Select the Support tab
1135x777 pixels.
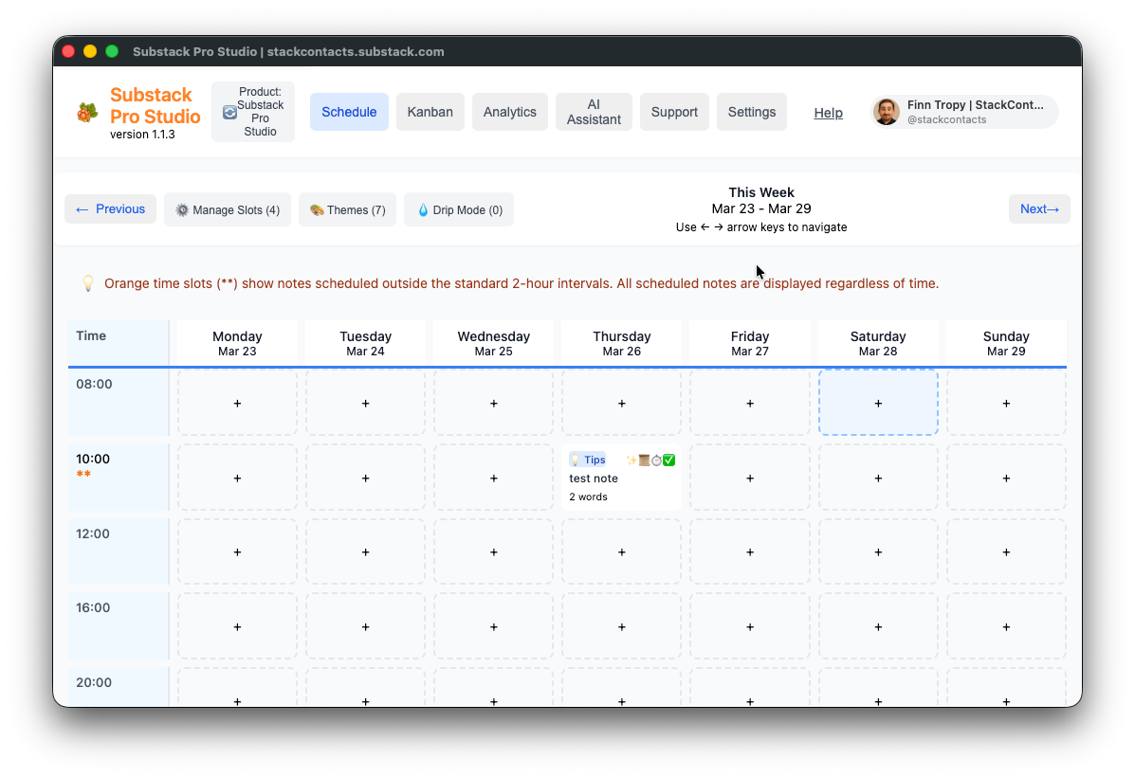674,112
